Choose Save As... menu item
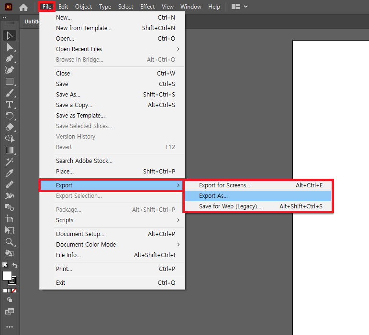Viewport: 369px width, 335px height. 112,95
